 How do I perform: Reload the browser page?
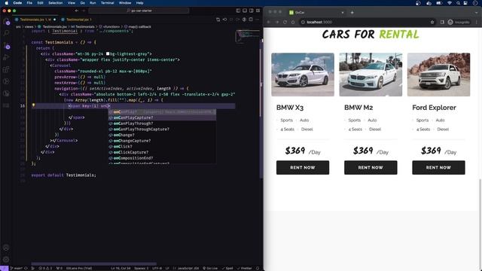pos(285,22)
